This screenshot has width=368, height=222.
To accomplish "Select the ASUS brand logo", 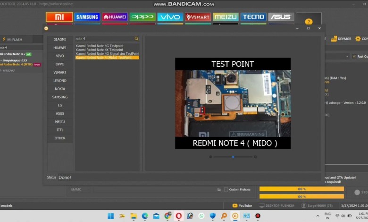I will pos(281,17).
